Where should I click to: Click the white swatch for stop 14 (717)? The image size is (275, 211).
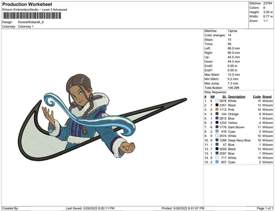[217, 158]
